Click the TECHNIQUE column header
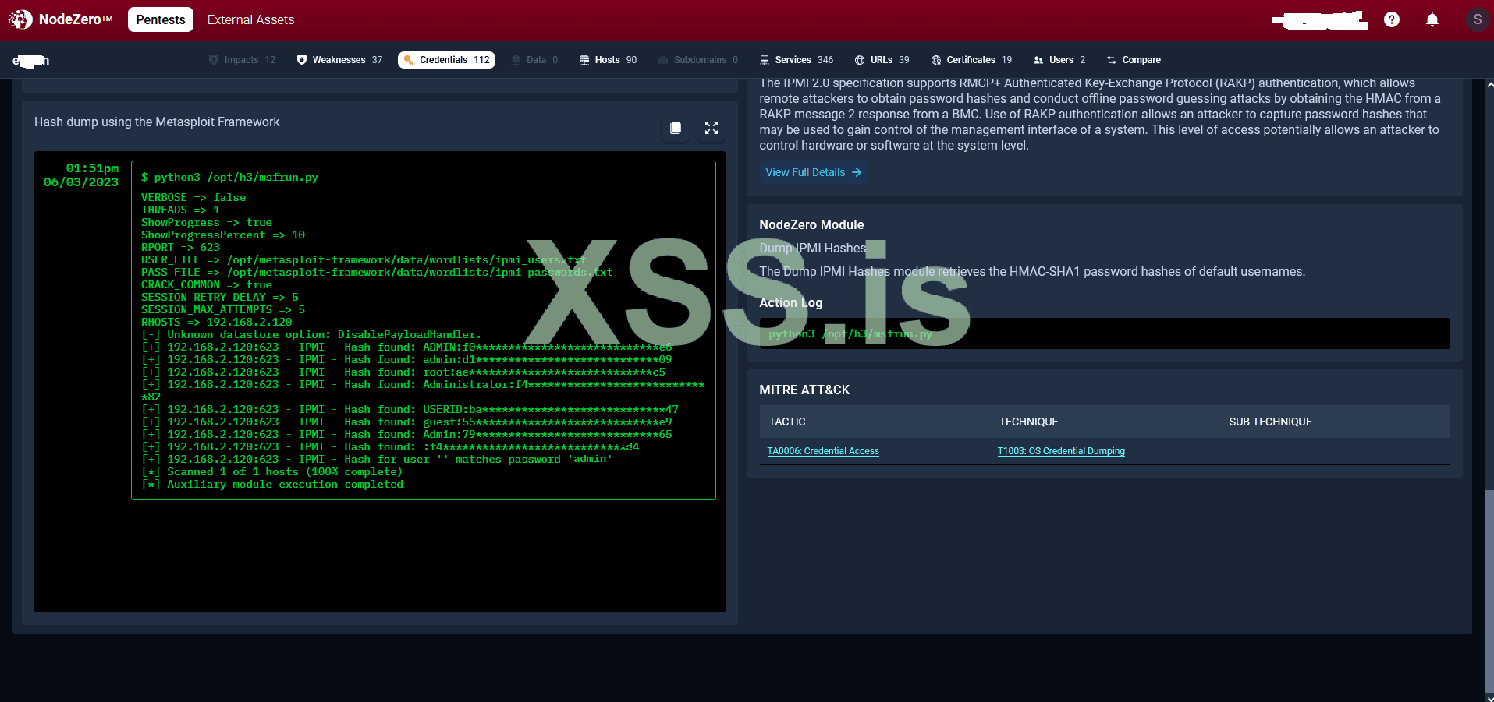1494x702 pixels. click(1028, 422)
